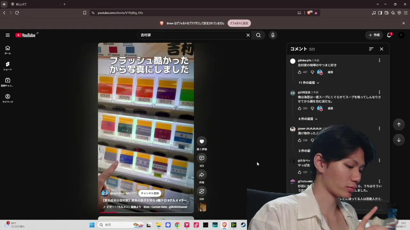This screenshot has height=230, width=410.
Task: Open more options for @user-JAJAJAJAJA comment
Action: tap(379, 128)
